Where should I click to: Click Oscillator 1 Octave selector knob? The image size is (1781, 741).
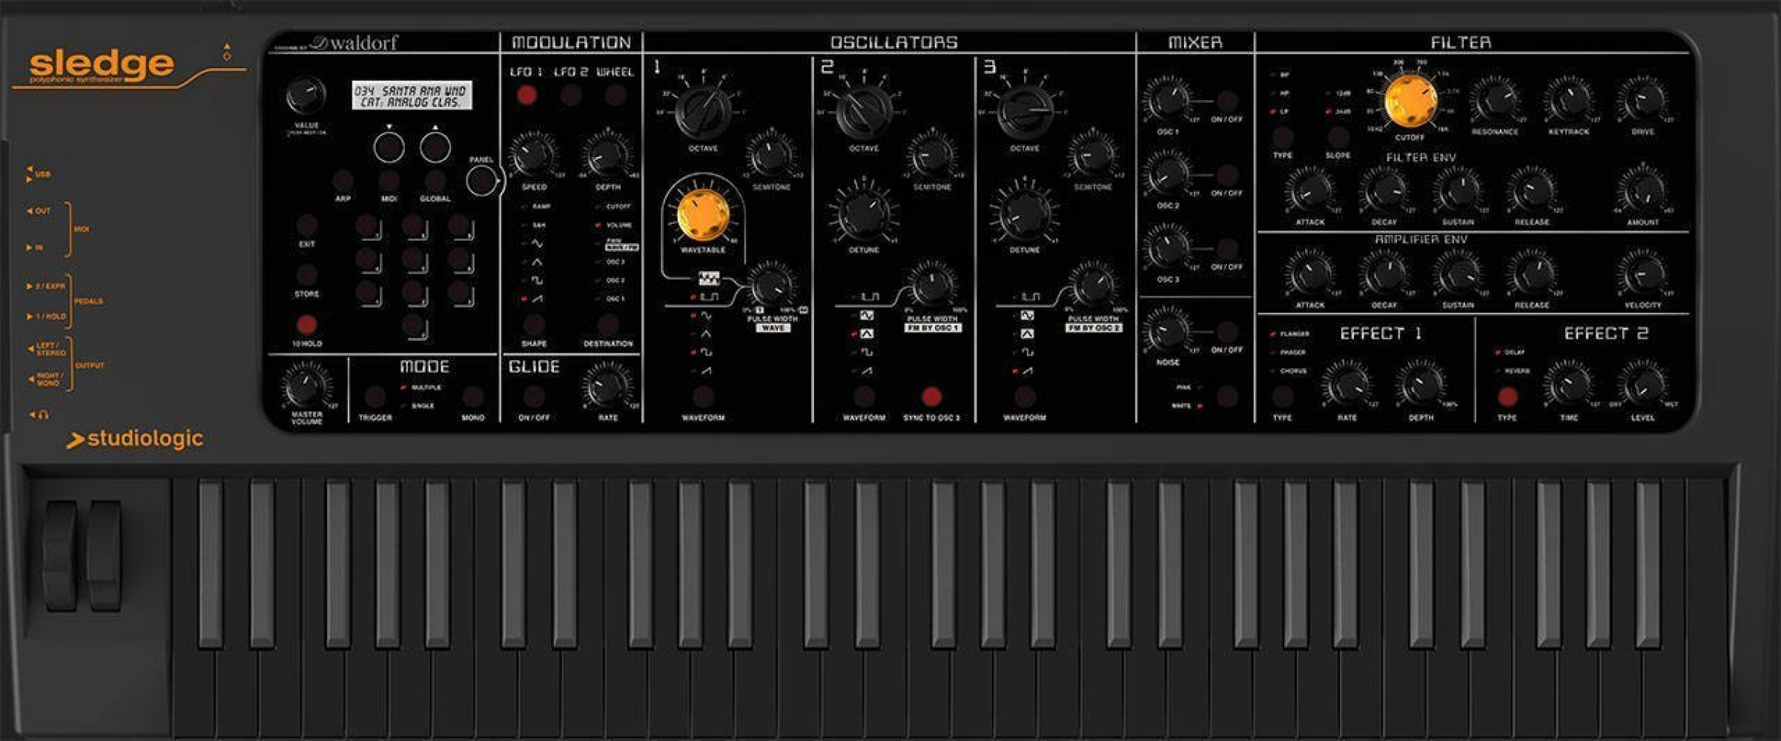(702, 113)
